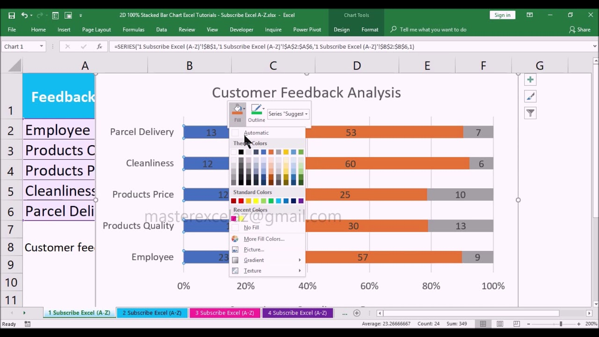Switch to Page Layout view
The image size is (599, 337).
point(500,324)
